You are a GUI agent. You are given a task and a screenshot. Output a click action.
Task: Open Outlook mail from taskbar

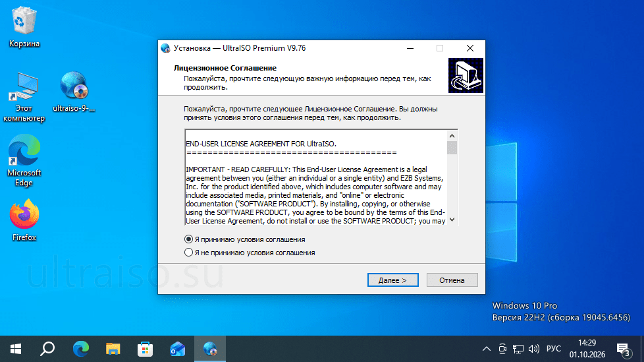177,349
